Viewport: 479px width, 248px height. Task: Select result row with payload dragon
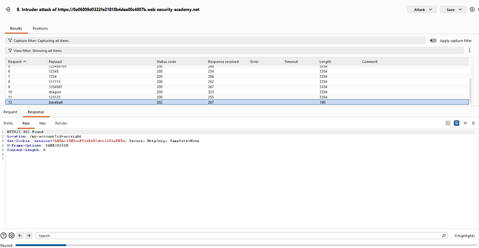pyautogui.click(x=237, y=92)
